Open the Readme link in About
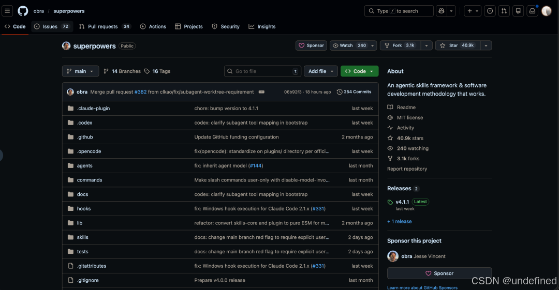559x290 pixels. [x=406, y=107]
